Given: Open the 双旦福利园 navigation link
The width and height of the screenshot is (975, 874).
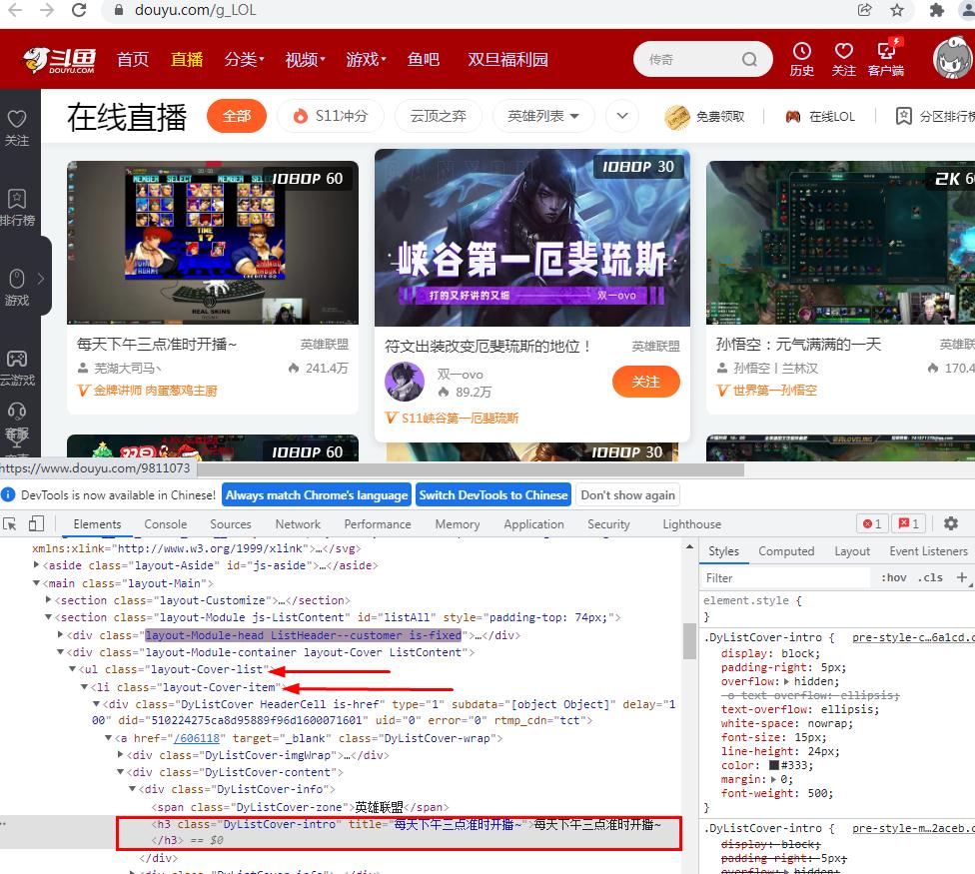Looking at the screenshot, I should pos(508,60).
